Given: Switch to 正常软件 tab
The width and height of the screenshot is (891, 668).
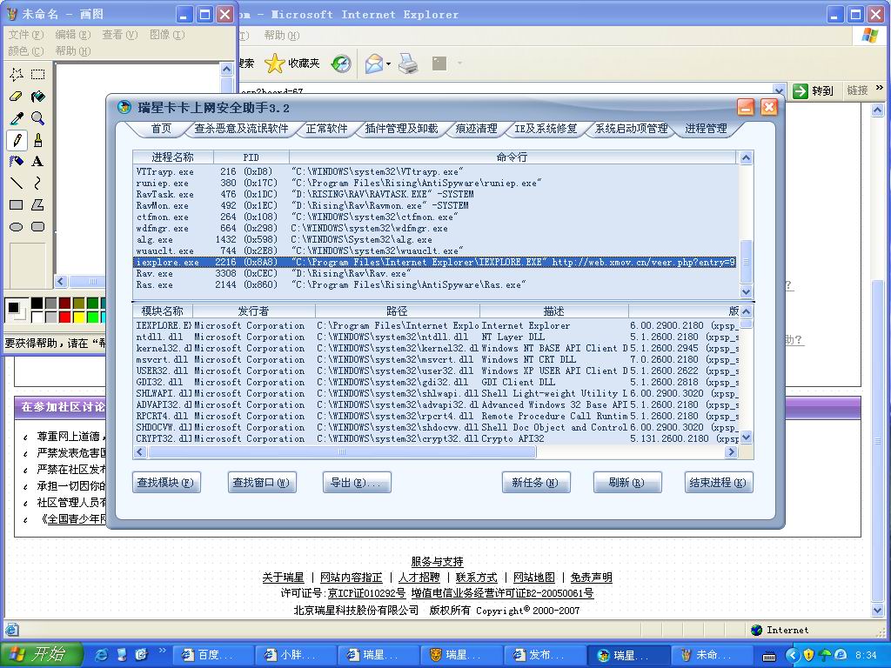Looking at the screenshot, I should [x=326, y=129].
